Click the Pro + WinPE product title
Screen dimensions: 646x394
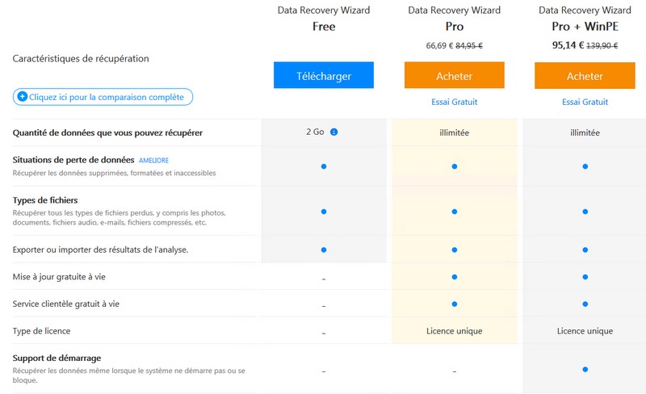pyautogui.click(x=585, y=26)
